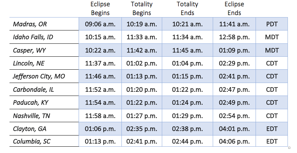Click the Eclipse Begins column header
Screen dimensions: 297x153
coord(100,9)
